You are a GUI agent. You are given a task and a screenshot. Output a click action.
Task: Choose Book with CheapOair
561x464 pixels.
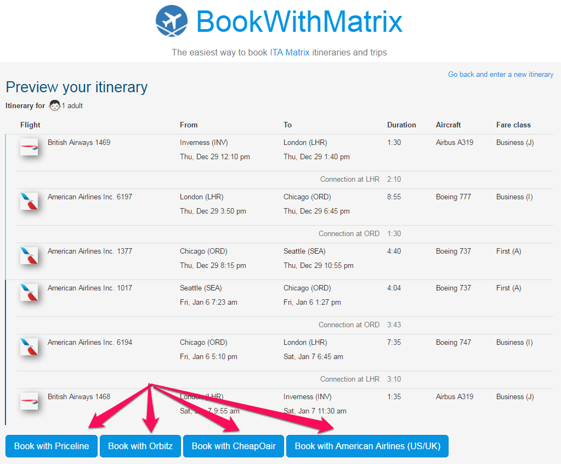[234, 446]
